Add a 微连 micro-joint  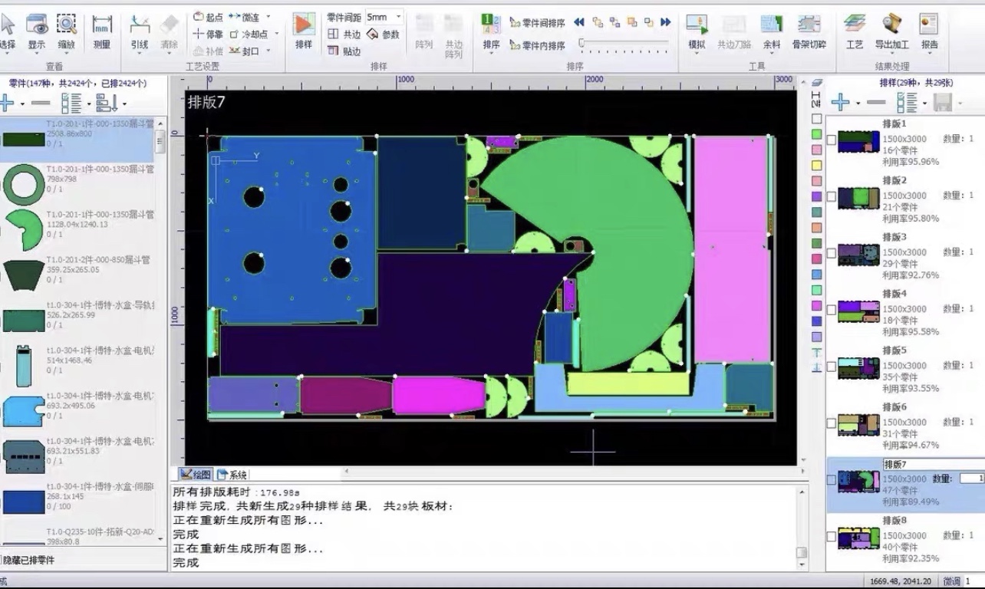coord(245,16)
